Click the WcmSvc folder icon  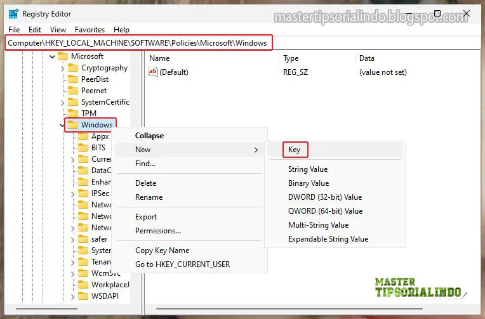pyautogui.click(x=83, y=273)
